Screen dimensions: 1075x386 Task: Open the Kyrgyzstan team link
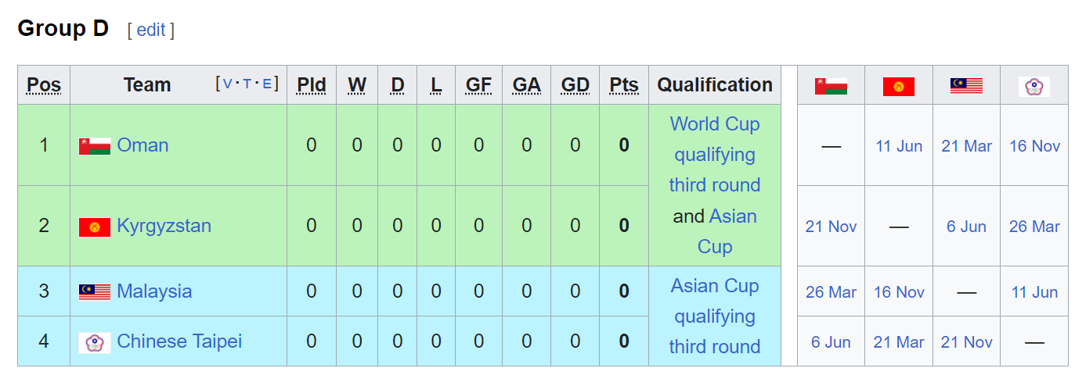tap(164, 226)
